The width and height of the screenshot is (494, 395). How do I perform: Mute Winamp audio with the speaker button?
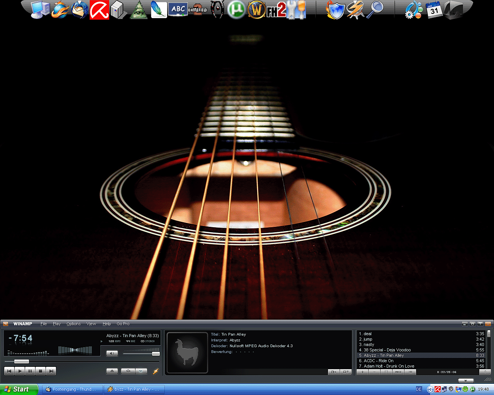point(112,353)
